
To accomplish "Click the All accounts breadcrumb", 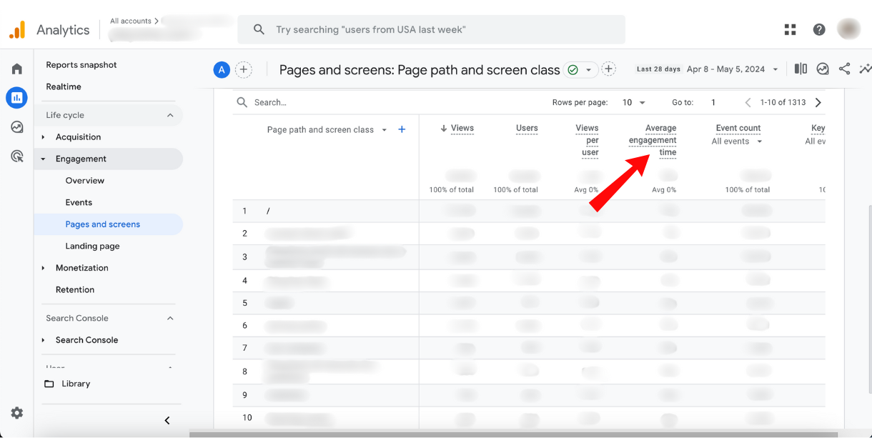I will (x=131, y=21).
